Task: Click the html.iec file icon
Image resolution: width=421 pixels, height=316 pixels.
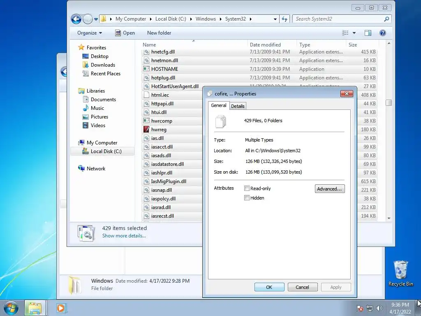Action: pyautogui.click(x=146, y=95)
